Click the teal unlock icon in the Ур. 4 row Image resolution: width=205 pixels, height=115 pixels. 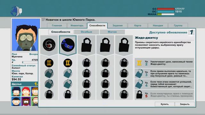coord(139,84)
